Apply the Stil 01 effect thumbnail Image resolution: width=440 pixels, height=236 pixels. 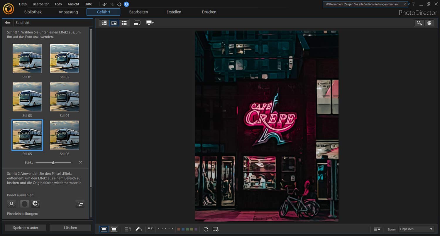click(27, 58)
